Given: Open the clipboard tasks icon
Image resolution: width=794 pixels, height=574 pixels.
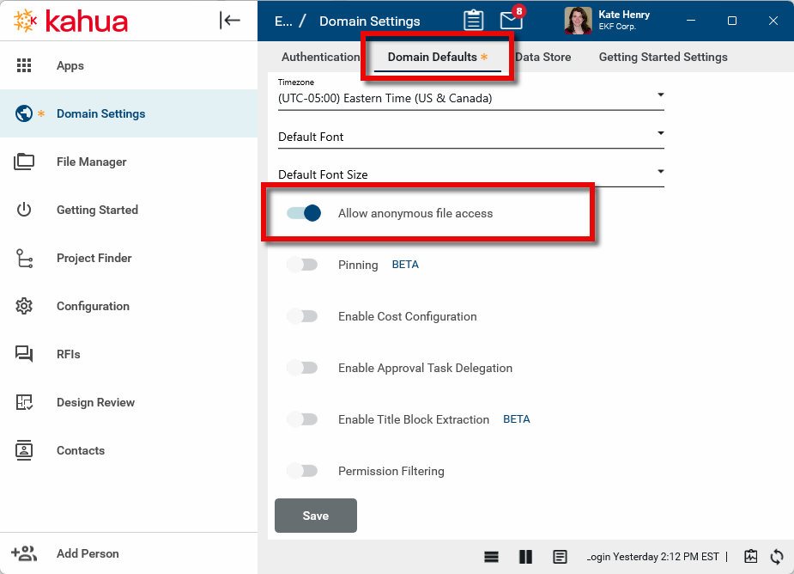Looking at the screenshot, I should coord(473,21).
